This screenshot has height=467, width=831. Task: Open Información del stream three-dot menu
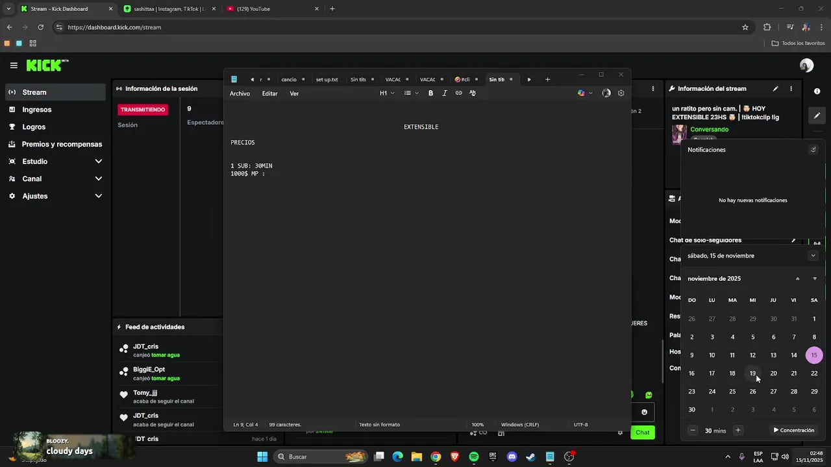click(x=791, y=89)
